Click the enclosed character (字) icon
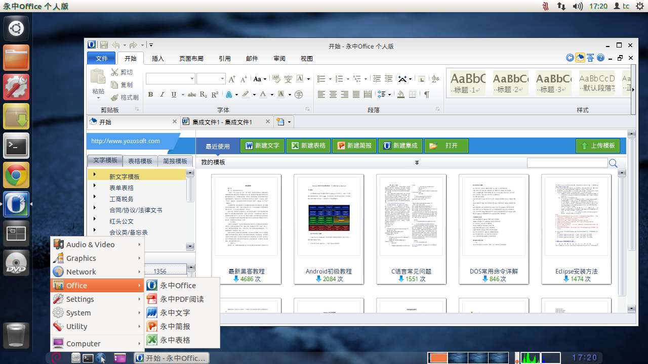The image size is (648, 364). click(x=299, y=95)
